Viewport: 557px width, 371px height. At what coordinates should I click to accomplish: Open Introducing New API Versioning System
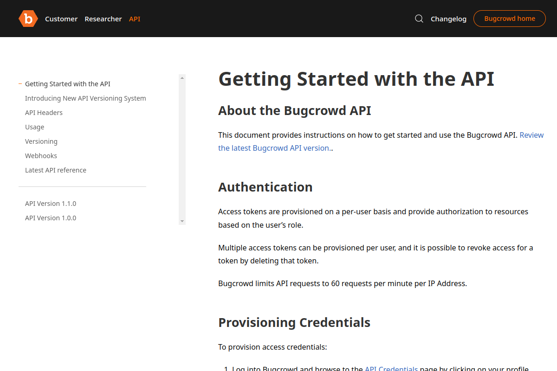click(x=85, y=98)
